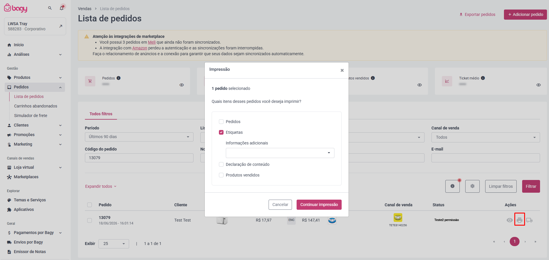Click the search magnifier icon in sidebar
549x260 pixels.
pyautogui.click(x=50, y=8)
